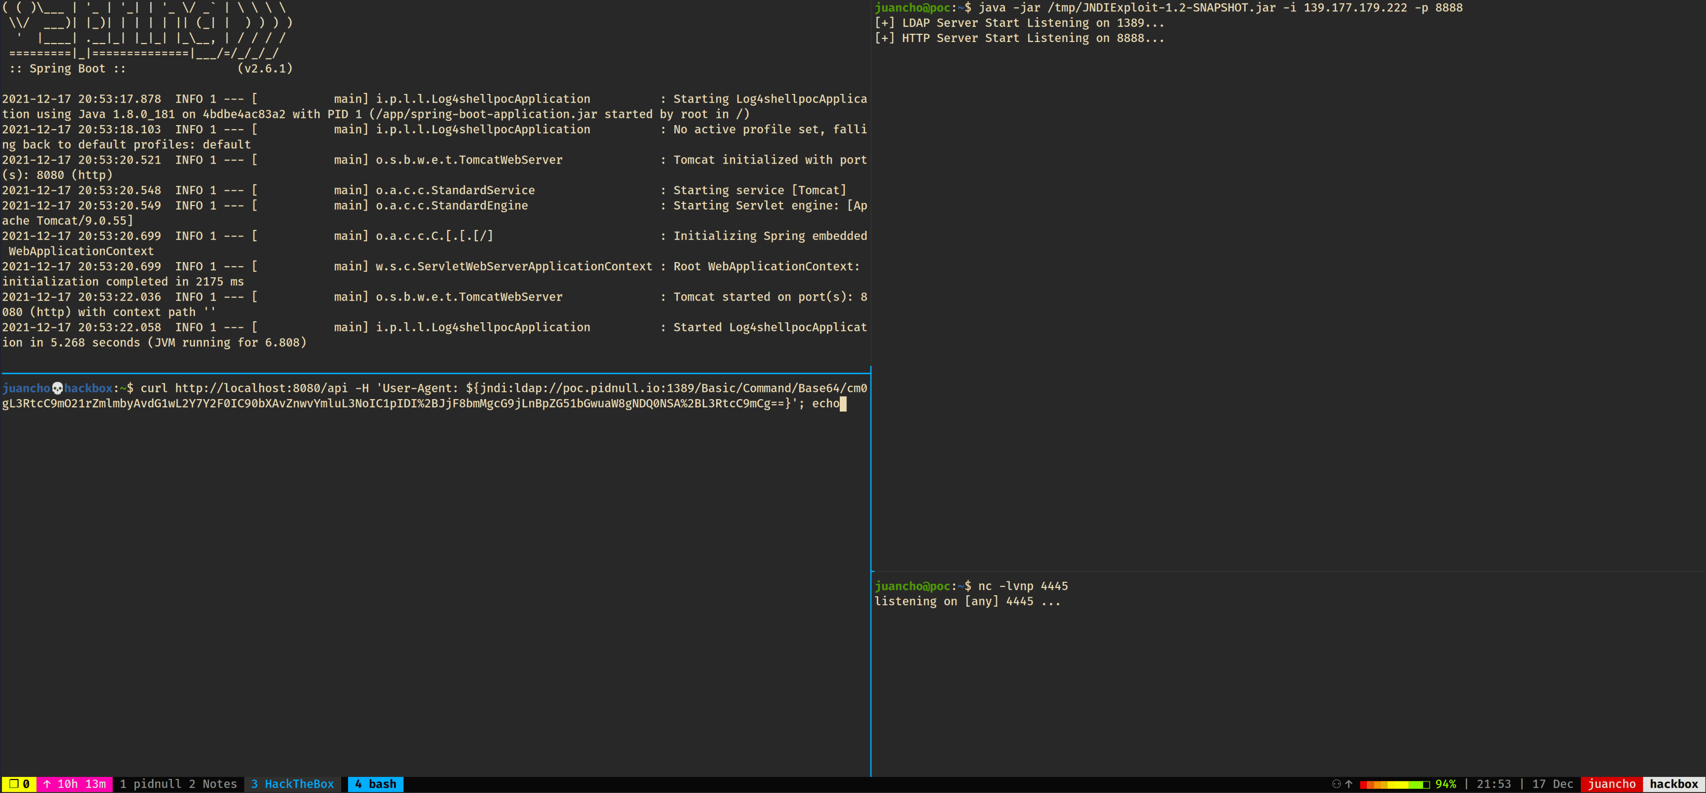
Task: Click the pink uptime 10h 13m indicator
Action: click(x=74, y=784)
